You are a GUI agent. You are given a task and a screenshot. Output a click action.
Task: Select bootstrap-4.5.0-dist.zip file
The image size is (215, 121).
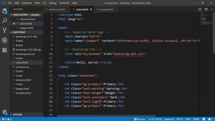pos(26,49)
